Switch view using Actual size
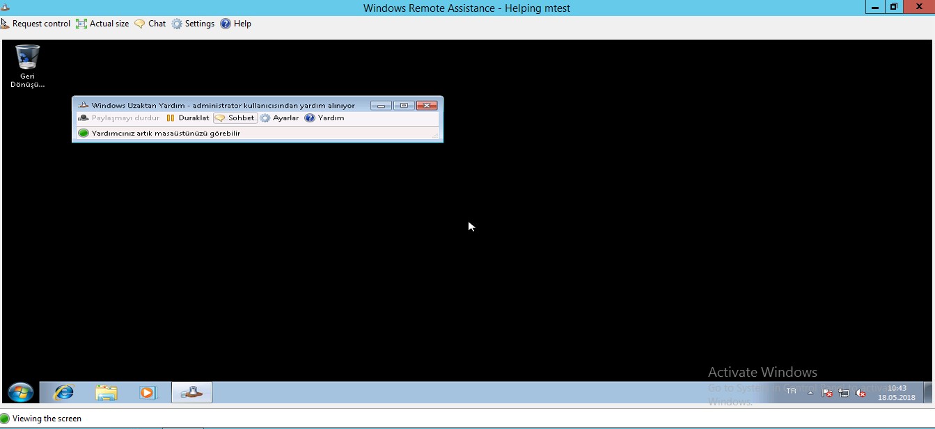This screenshot has height=429, width=935. tap(103, 24)
